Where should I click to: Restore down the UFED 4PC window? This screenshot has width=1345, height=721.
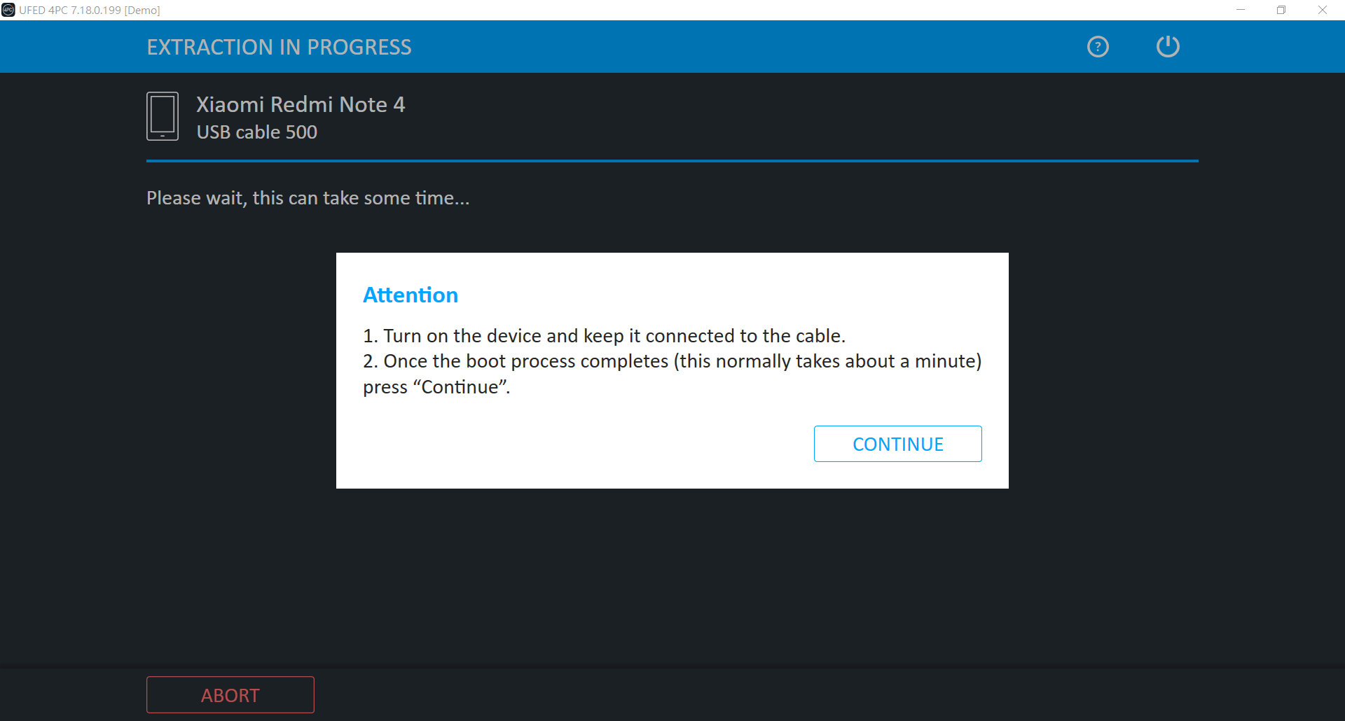1281,10
